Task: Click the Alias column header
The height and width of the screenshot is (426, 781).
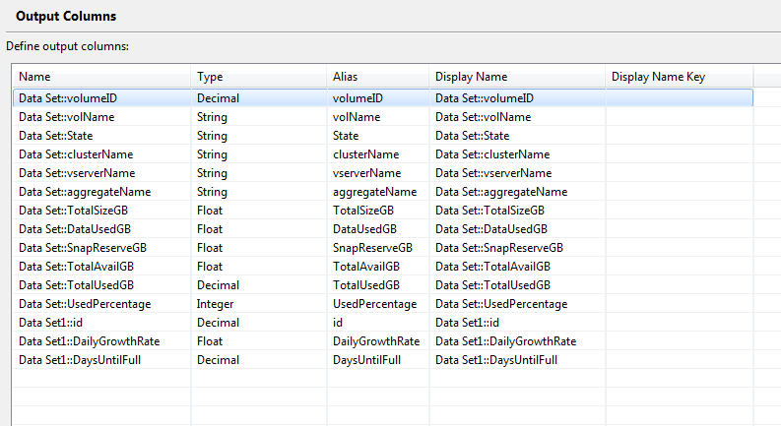Action: [378, 77]
